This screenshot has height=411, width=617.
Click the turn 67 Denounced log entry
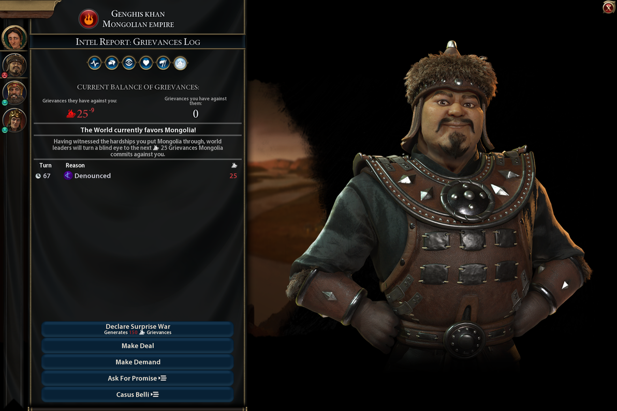coord(137,176)
